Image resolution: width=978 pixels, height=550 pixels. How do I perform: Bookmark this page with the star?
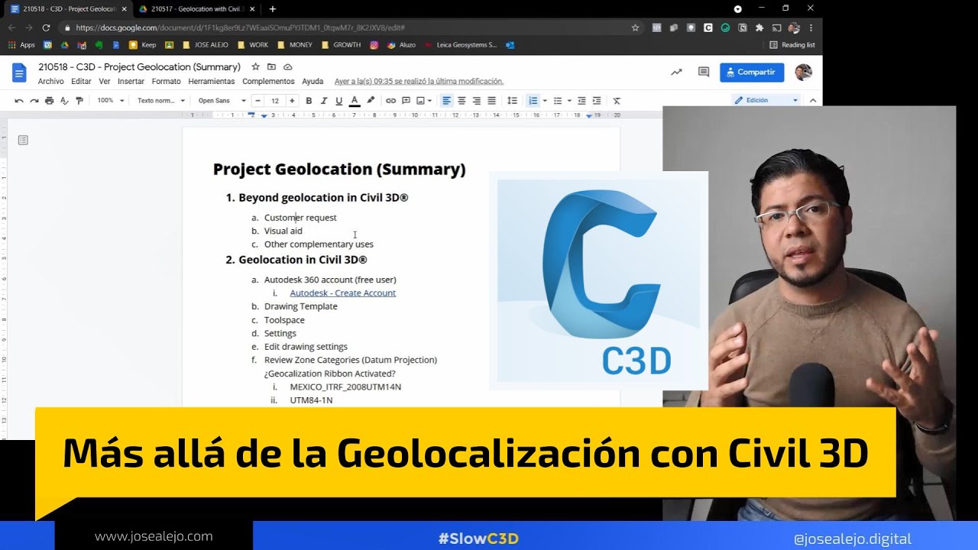635,27
